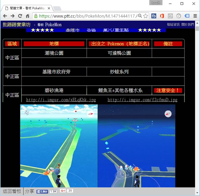The height and width of the screenshot is (196, 200).
Task: Click the 潮境公園 table cell
Action: (x=54, y=53)
